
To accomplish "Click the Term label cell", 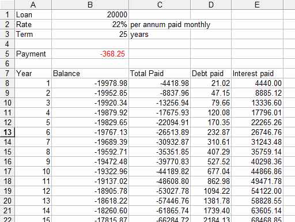I will tap(33, 34).
